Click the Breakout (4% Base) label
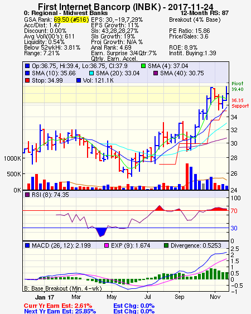Image resolution: width=251 pixels, height=314 pixels. (x=195, y=20)
